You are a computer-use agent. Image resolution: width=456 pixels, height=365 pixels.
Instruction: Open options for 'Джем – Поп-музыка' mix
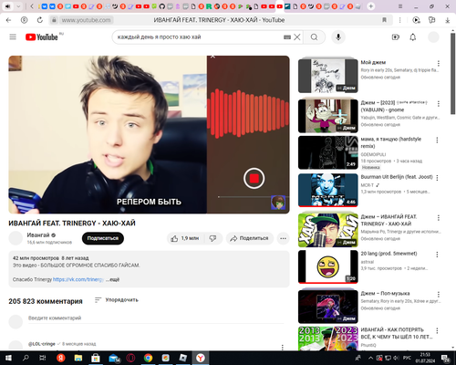[x=438, y=295]
